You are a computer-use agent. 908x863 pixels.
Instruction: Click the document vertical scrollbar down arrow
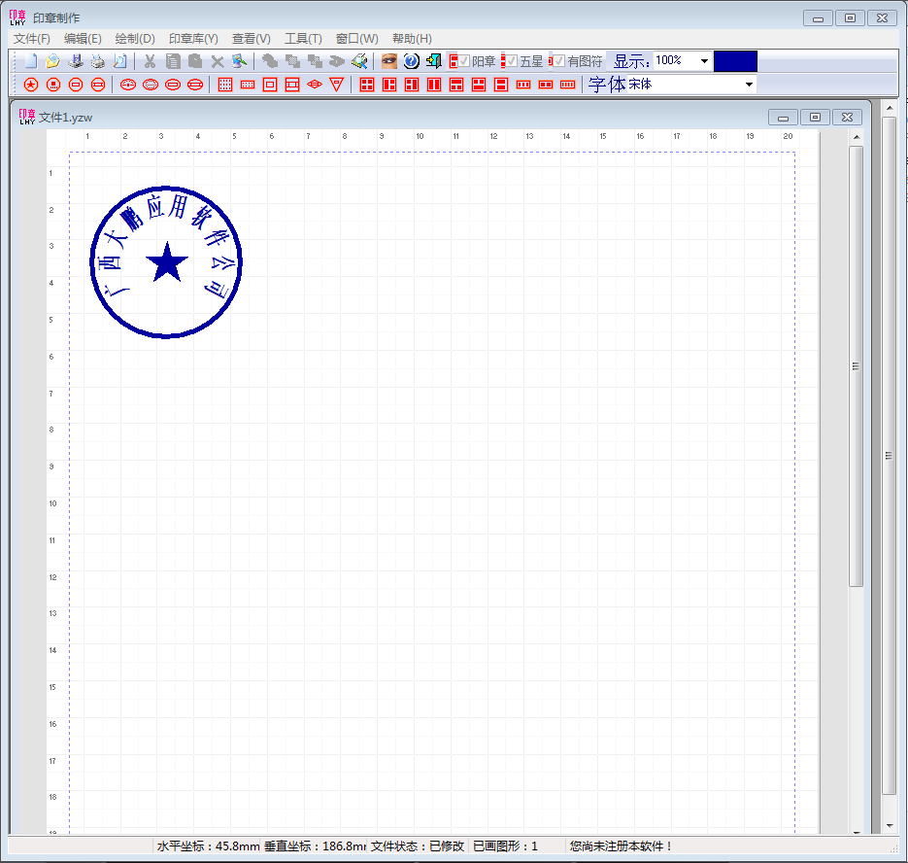click(x=856, y=832)
